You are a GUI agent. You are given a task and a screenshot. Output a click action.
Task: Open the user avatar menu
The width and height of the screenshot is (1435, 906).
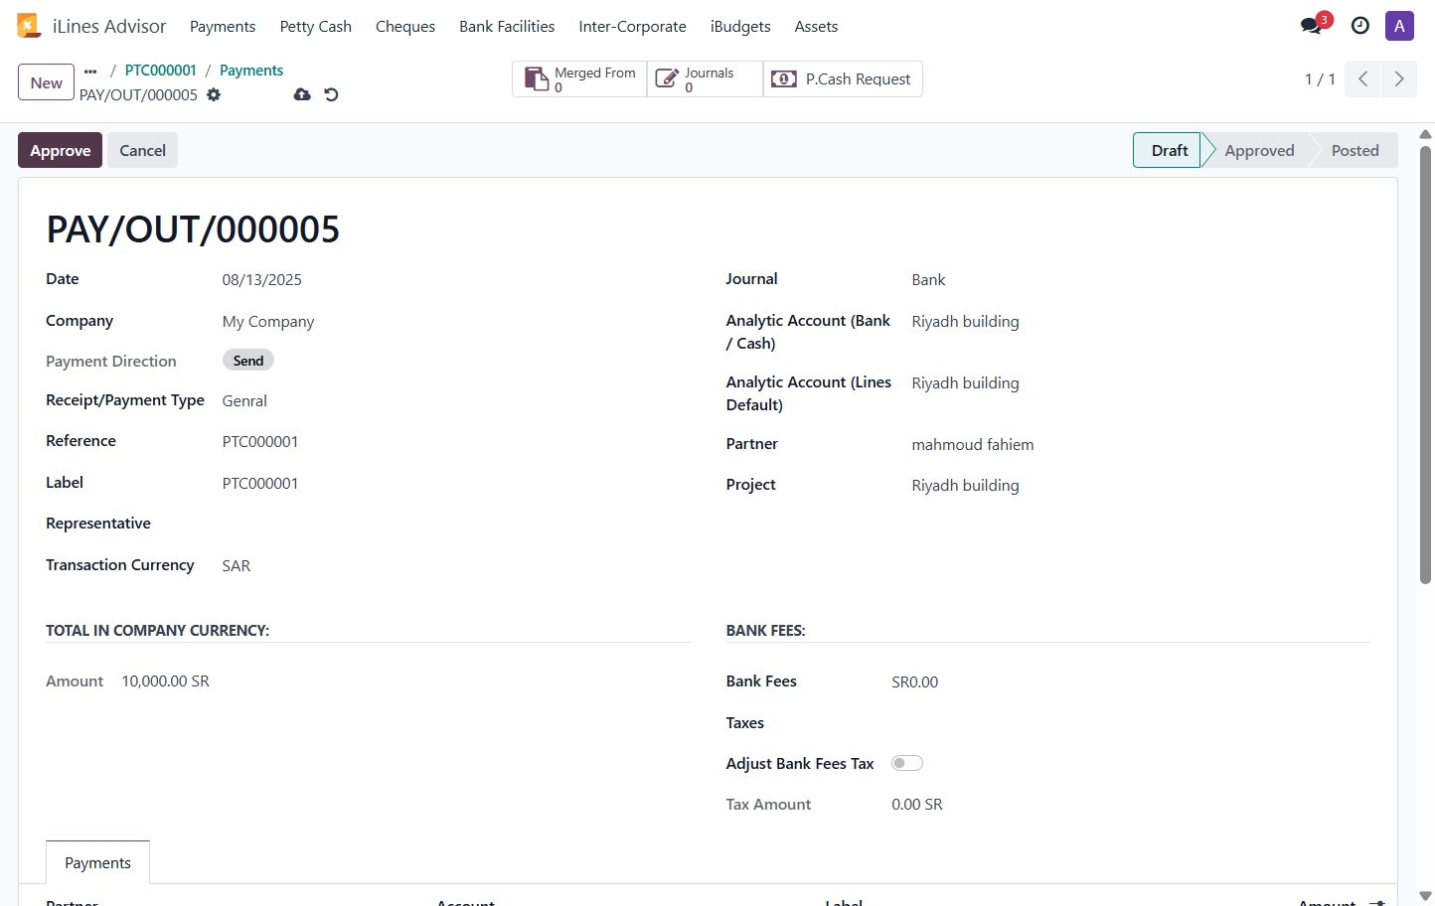click(1399, 26)
